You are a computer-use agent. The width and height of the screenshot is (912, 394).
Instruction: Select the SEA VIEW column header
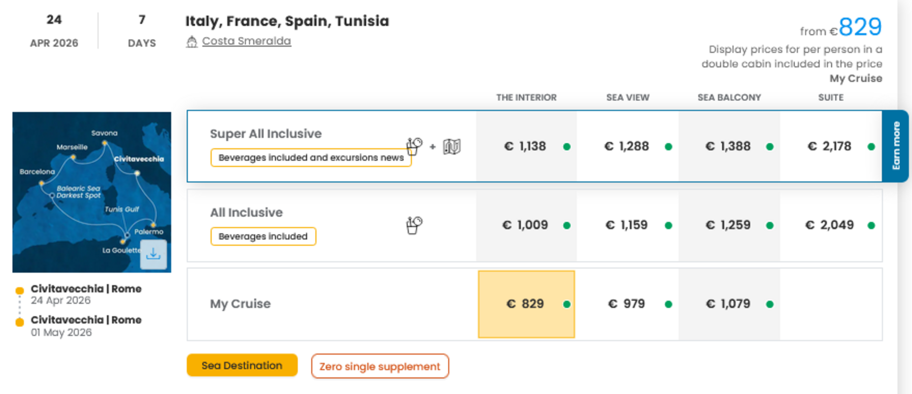tap(628, 98)
